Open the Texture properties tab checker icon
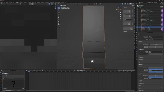Screen dimensions: 164x92 click(x=137, y=59)
